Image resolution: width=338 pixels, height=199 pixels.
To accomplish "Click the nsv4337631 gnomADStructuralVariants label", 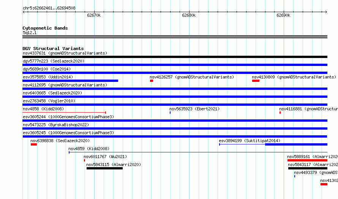I will tap(65, 53).
